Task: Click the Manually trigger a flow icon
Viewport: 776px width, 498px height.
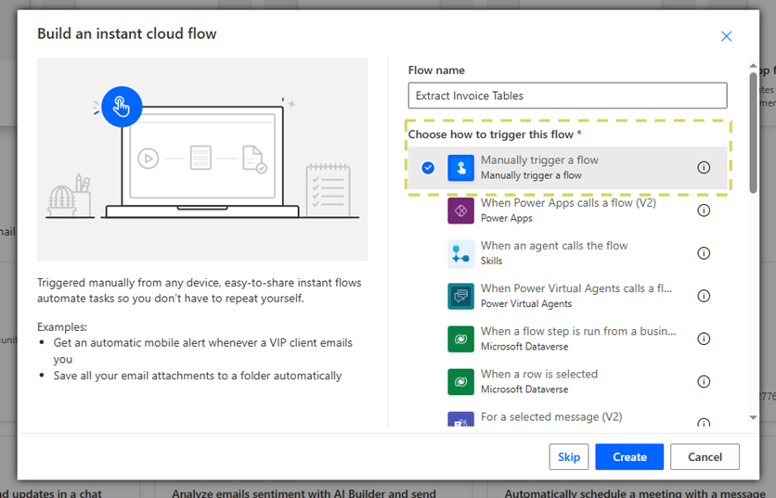Action: click(461, 168)
